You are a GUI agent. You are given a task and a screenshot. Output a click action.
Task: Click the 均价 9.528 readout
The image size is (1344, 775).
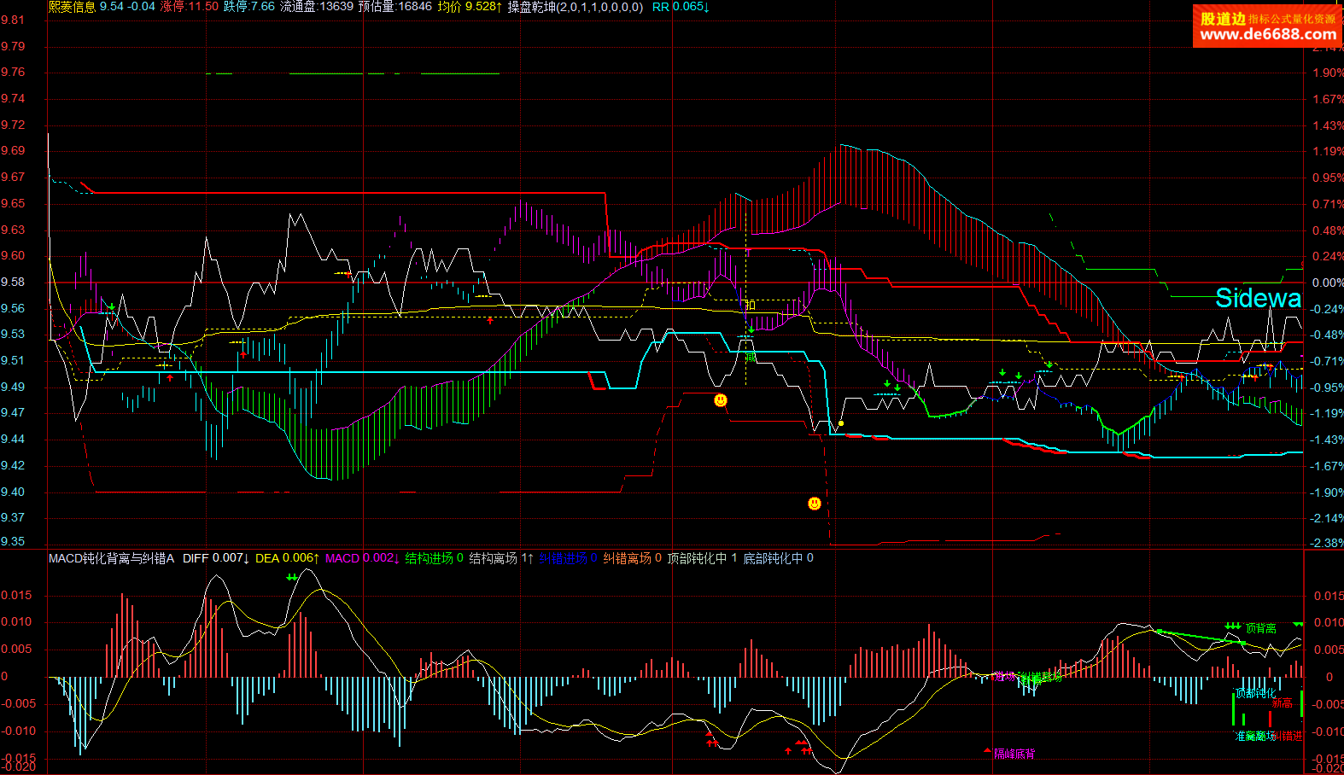coord(469,7)
